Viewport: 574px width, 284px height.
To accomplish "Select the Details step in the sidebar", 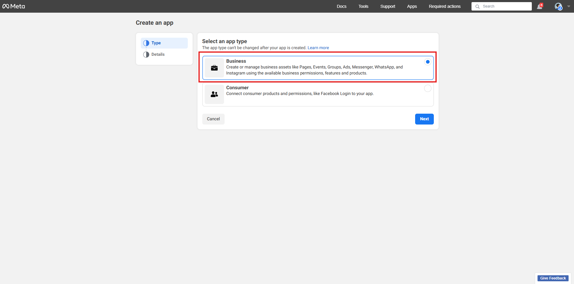I will [164, 55].
